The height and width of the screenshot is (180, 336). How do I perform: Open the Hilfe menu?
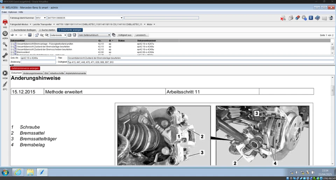pyautogui.click(x=21, y=12)
